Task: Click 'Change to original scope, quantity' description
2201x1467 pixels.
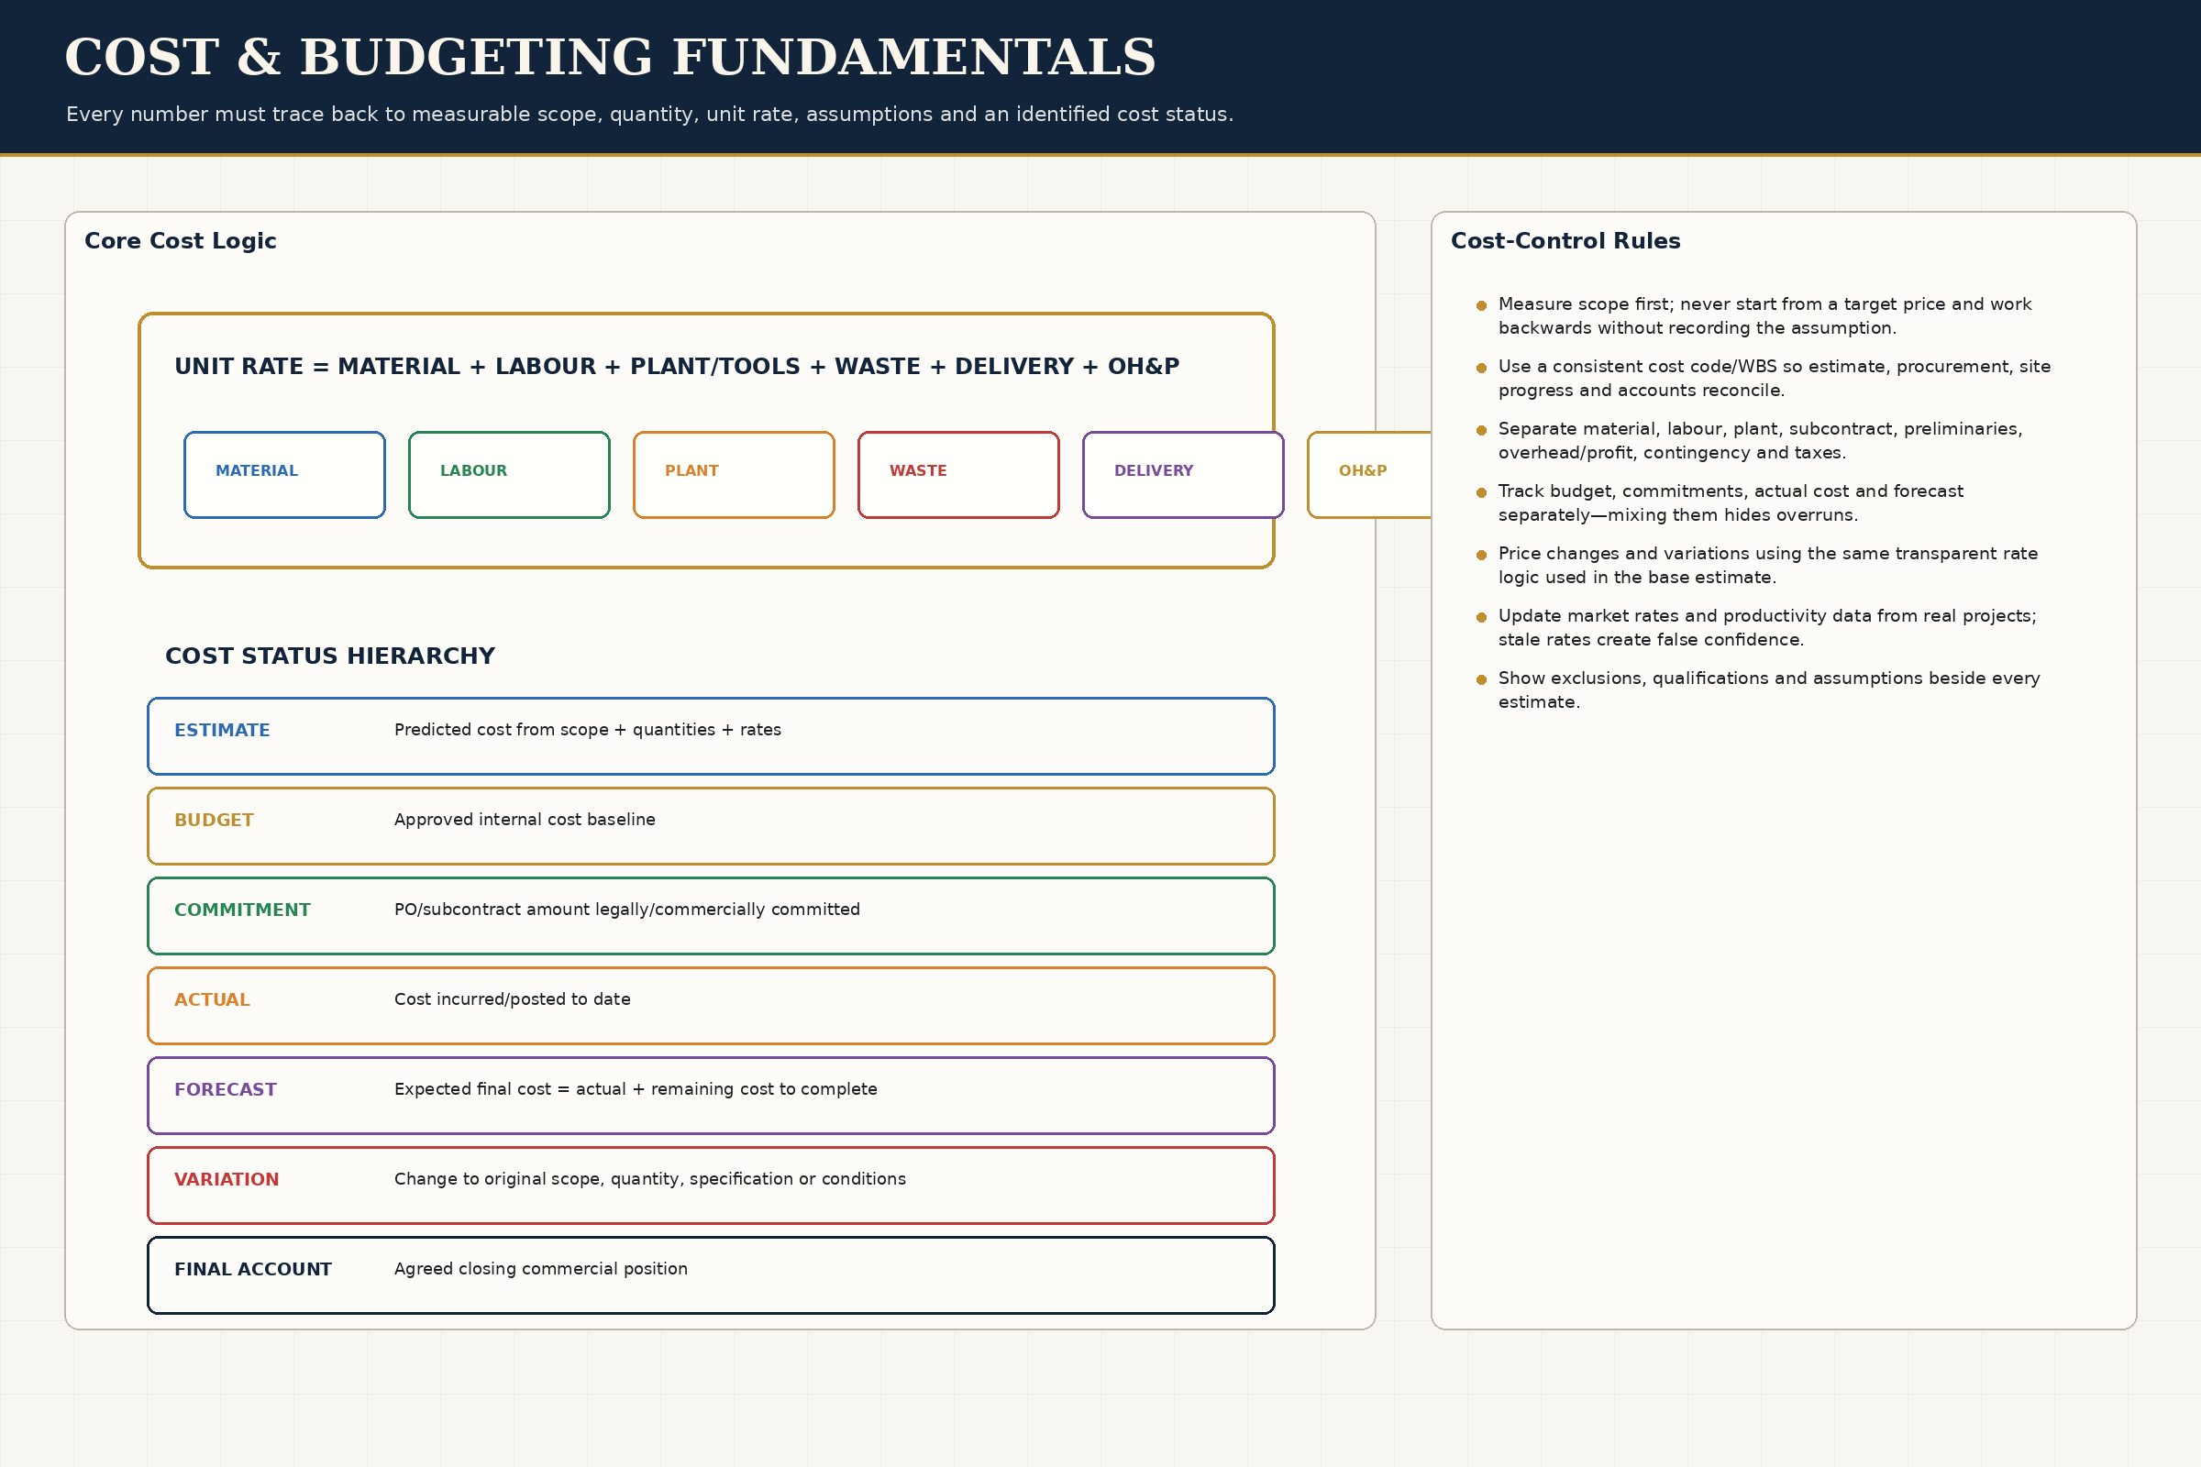Action: 650,1179
